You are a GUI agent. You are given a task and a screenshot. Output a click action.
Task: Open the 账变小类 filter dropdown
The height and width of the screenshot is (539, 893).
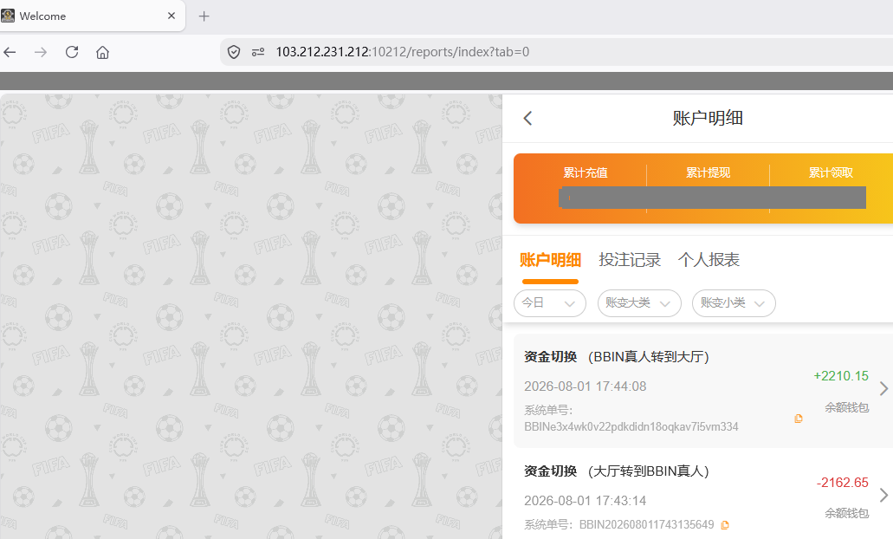click(x=734, y=303)
